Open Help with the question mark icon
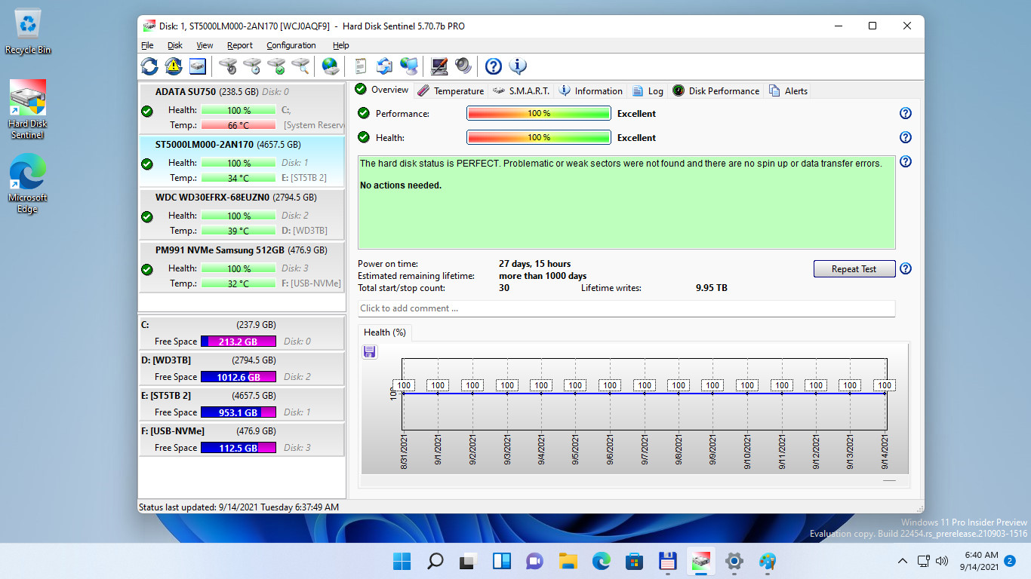1031x579 pixels. tap(493, 66)
